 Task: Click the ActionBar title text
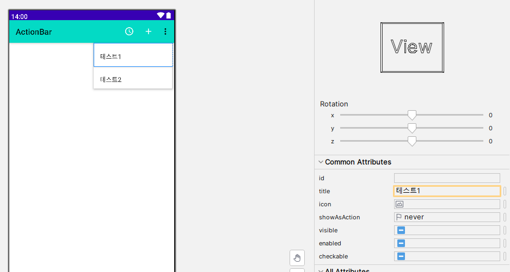point(34,32)
